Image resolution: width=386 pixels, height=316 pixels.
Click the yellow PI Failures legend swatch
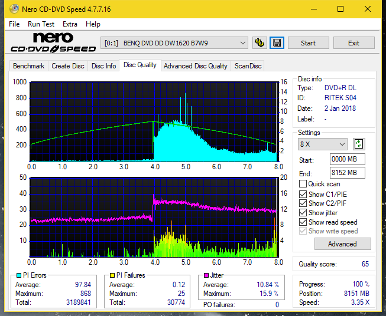[112, 275]
